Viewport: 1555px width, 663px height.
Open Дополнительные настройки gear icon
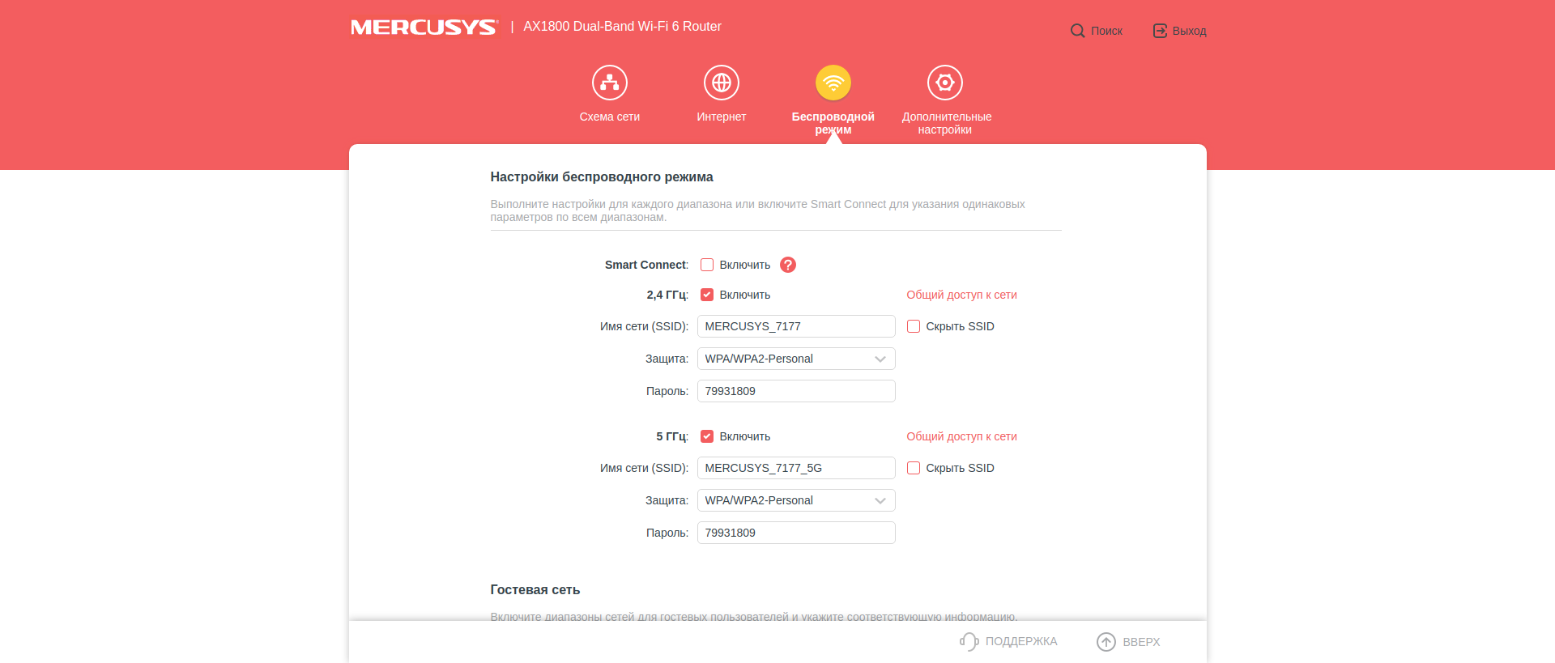[x=944, y=83]
